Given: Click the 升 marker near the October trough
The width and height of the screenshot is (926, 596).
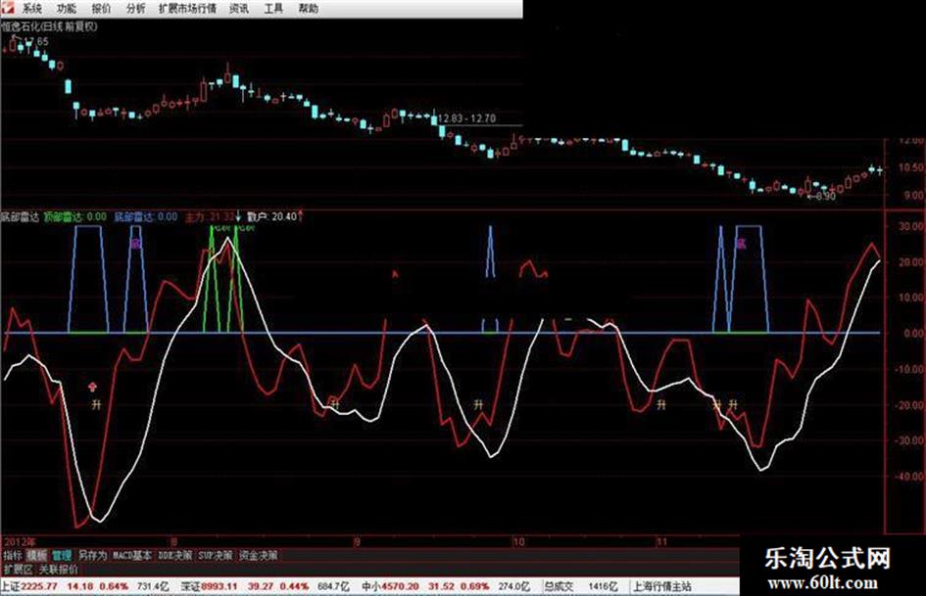Looking at the screenshot, I should [x=478, y=405].
